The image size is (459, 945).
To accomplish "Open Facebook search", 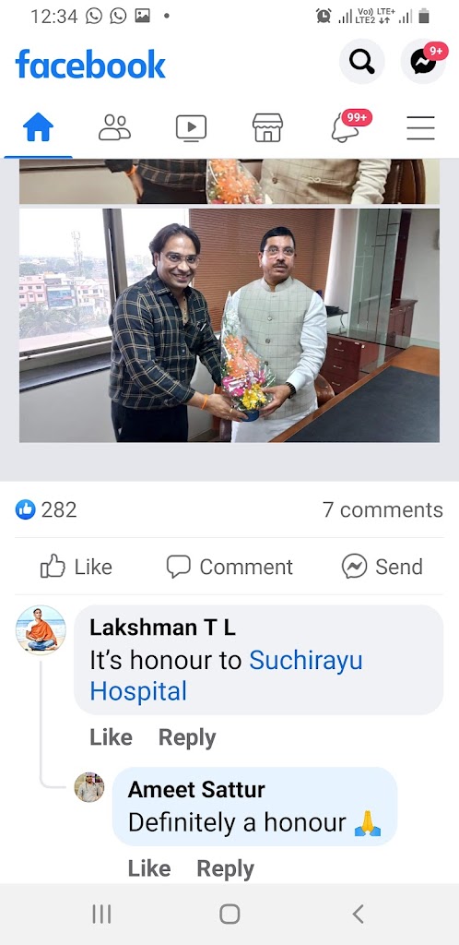I will (361, 62).
